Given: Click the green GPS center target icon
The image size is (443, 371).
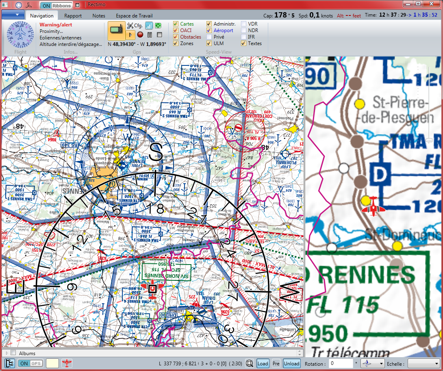Looking at the screenshot, I should click(158, 26).
